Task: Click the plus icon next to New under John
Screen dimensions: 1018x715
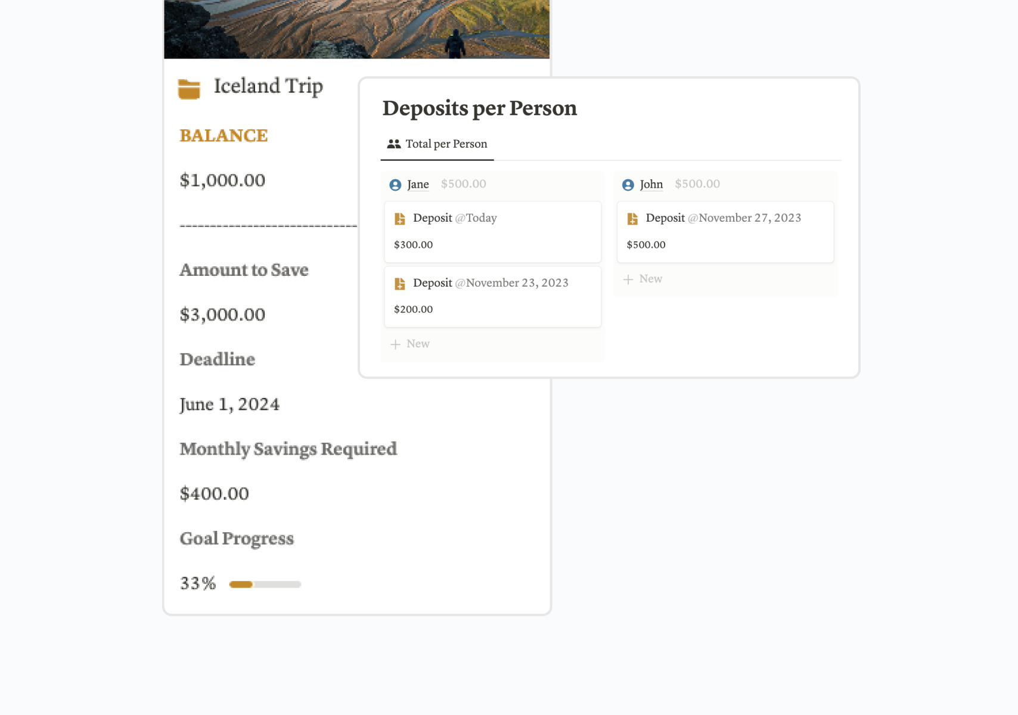Action: pyautogui.click(x=629, y=279)
